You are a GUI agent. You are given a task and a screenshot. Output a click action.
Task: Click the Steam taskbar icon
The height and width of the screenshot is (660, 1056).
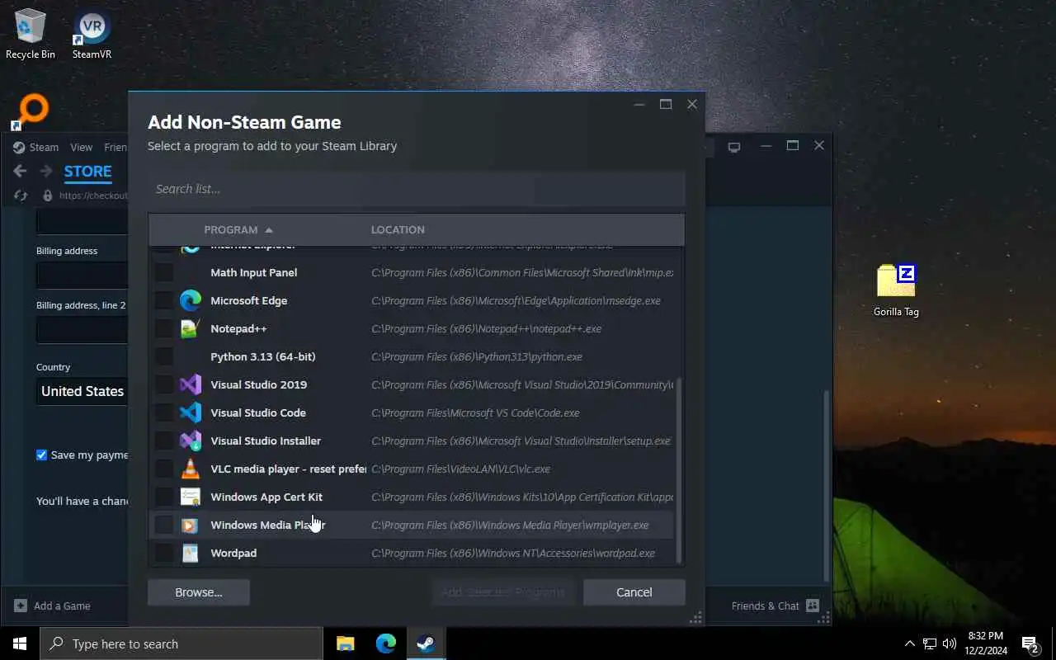[x=427, y=643]
